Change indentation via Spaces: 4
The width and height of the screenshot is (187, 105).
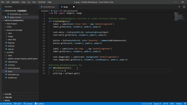pos(157,104)
